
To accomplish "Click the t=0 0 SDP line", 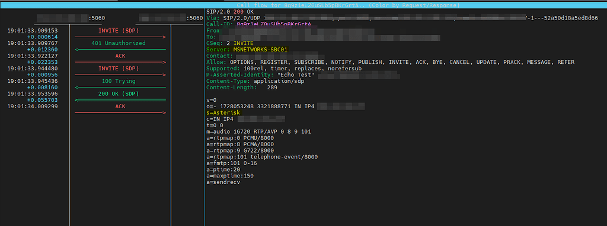I will pos(215,125).
